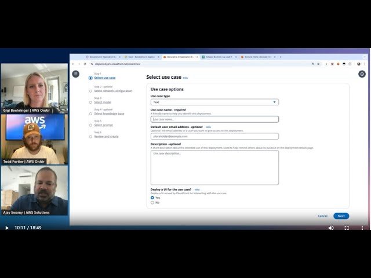Viewport: 371px width, 278px height.
Task: Close the Amazon Bedrock browser tab
Action: [x=236, y=57]
